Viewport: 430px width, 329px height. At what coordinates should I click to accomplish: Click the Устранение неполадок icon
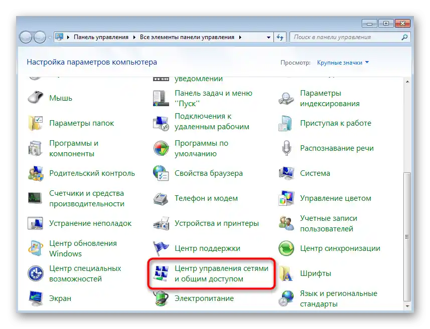coord(35,223)
